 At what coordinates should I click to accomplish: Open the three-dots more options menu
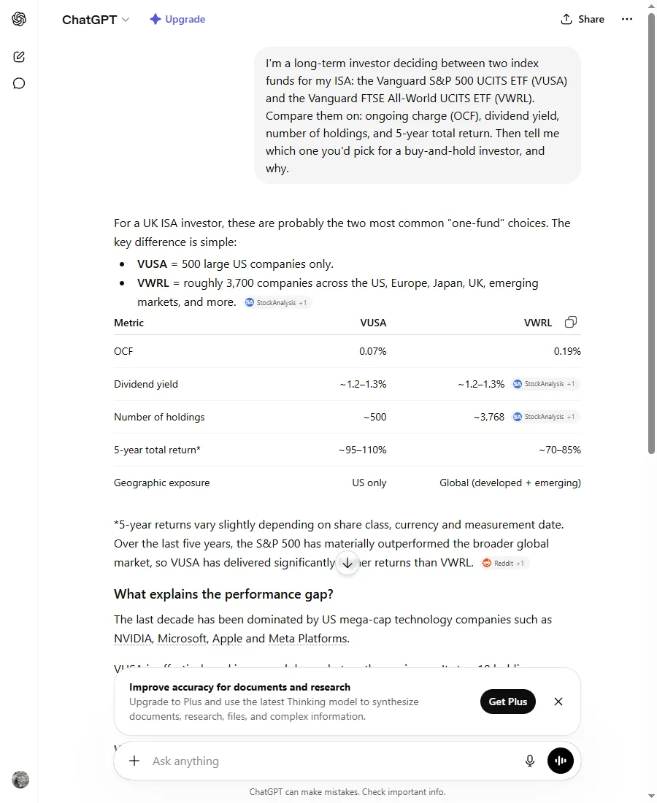coord(627,19)
